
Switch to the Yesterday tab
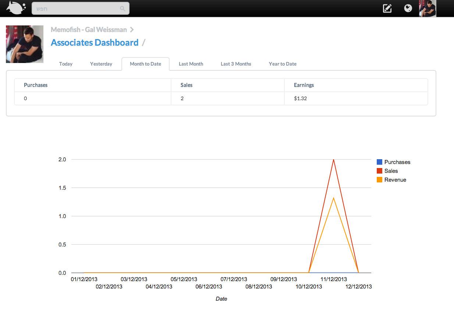point(101,64)
